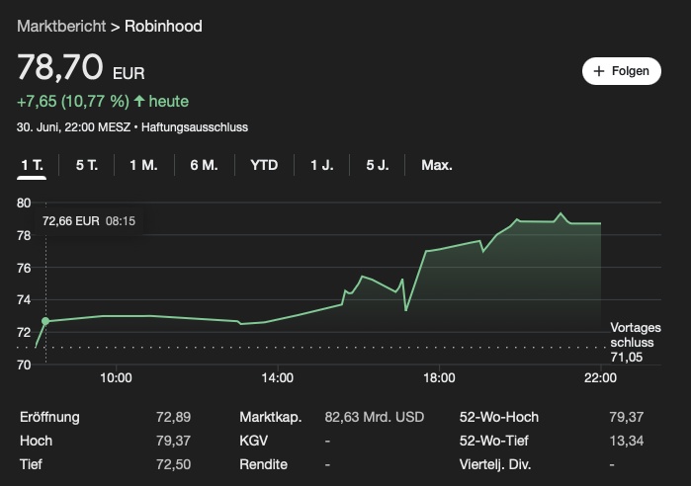The image size is (691, 486).
Task: Click the 52-Wo-Hoch value 79,37
Action: pos(626,417)
